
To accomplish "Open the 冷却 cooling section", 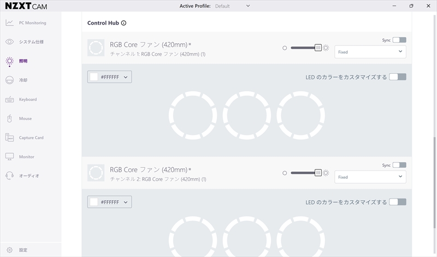I will 22,80.
